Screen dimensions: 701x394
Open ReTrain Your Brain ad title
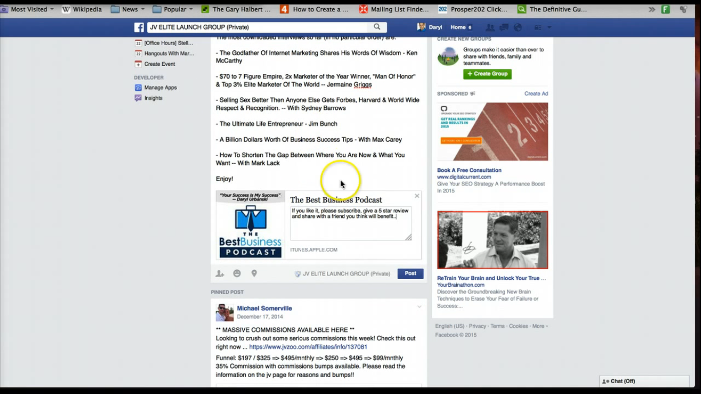click(x=492, y=278)
